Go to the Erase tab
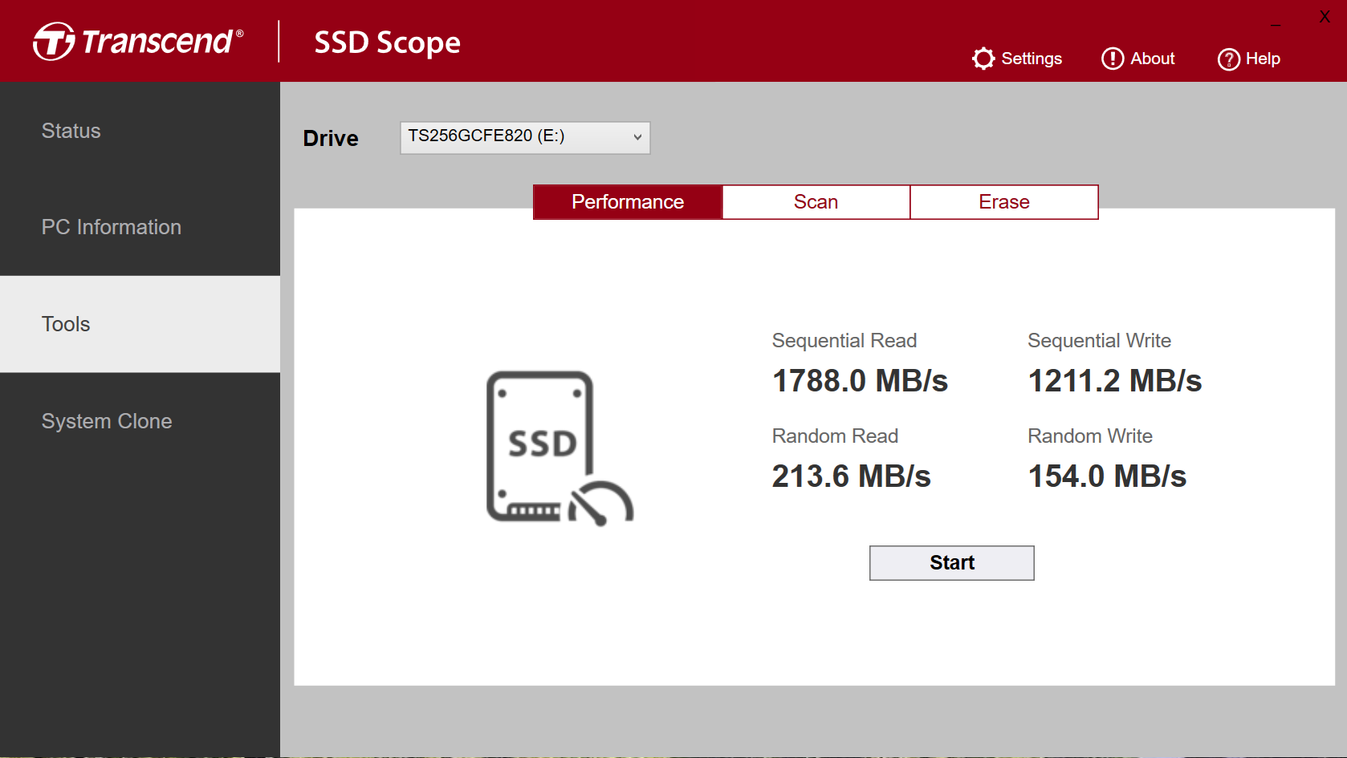1347x758 pixels. (1003, 202)
